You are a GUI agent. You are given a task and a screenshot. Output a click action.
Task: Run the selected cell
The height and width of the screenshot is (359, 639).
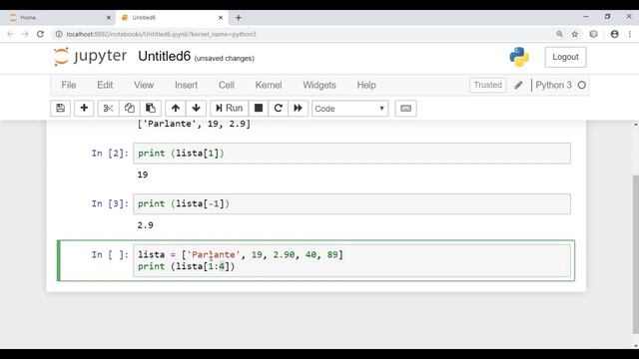(x=229, y=109)
